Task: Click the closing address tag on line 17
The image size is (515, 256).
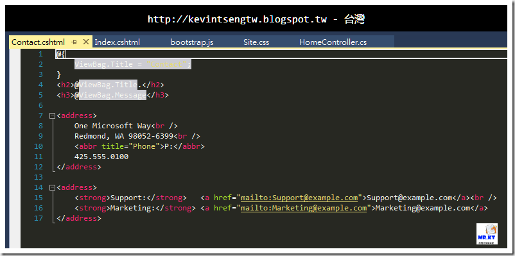Action: pyautogui.click(x=79, y=218)
